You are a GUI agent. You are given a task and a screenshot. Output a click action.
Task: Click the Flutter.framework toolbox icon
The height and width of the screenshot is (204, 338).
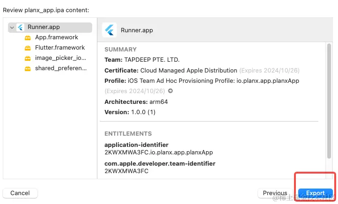28,48
